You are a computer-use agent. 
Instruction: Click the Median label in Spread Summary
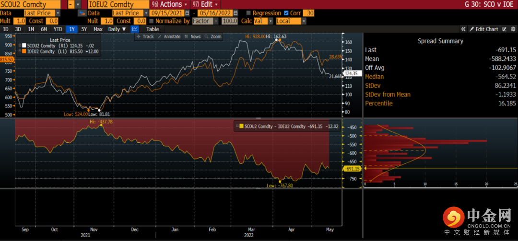375,77
